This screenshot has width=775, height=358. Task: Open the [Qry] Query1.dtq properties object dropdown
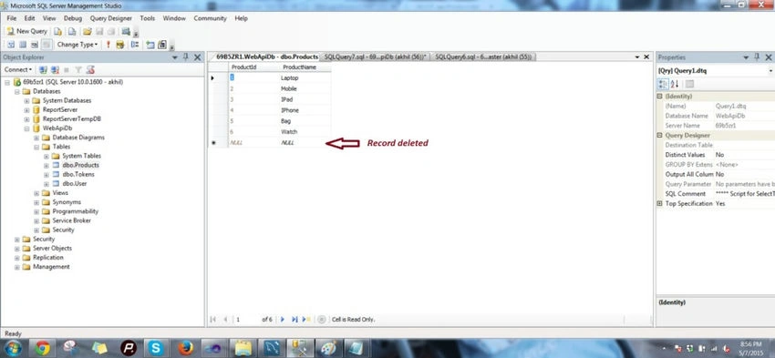[x=770, y=71]
